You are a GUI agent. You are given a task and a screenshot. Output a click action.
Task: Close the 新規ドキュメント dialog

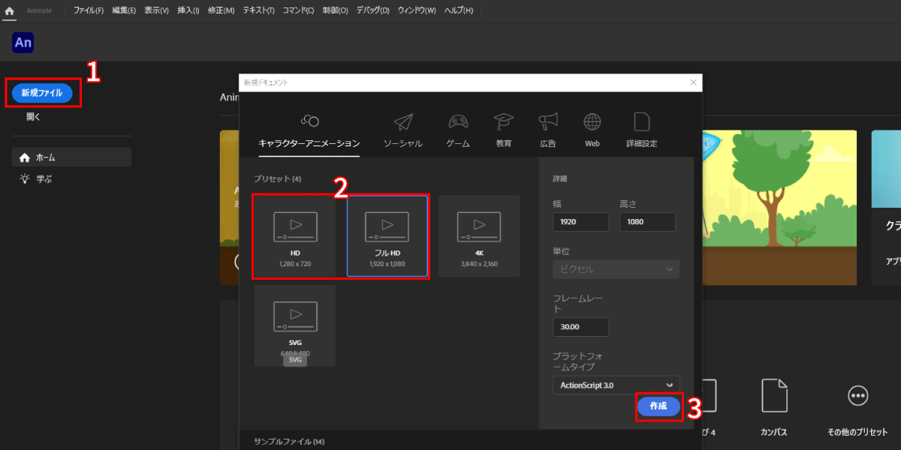pos(692,82)
